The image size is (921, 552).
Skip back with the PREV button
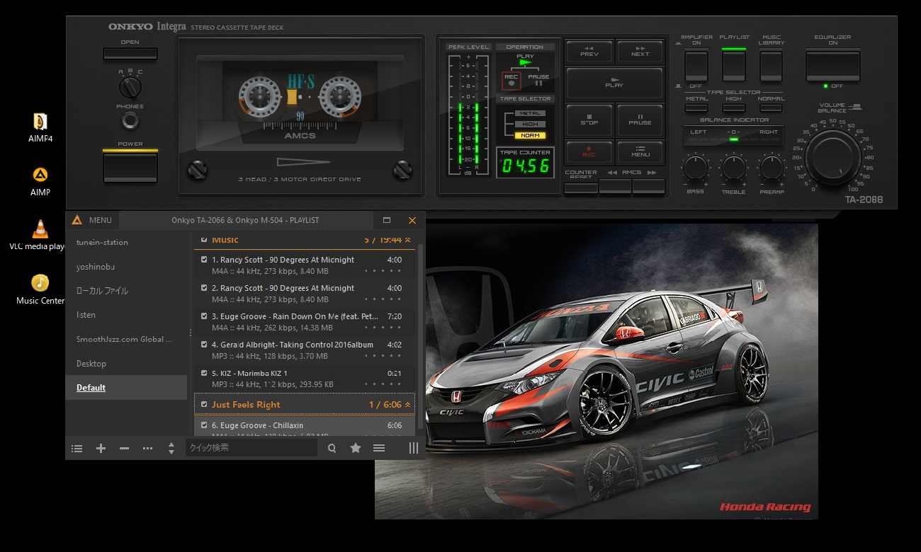pyautogui.click(x=589, y=52)
